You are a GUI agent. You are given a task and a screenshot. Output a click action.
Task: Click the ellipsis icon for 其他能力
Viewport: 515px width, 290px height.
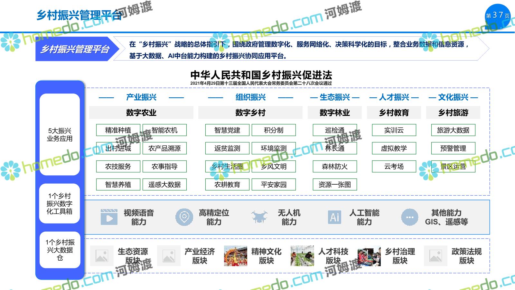(410, 217)
